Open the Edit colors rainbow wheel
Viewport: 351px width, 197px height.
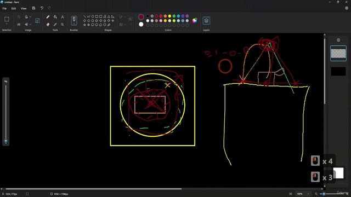195,21
